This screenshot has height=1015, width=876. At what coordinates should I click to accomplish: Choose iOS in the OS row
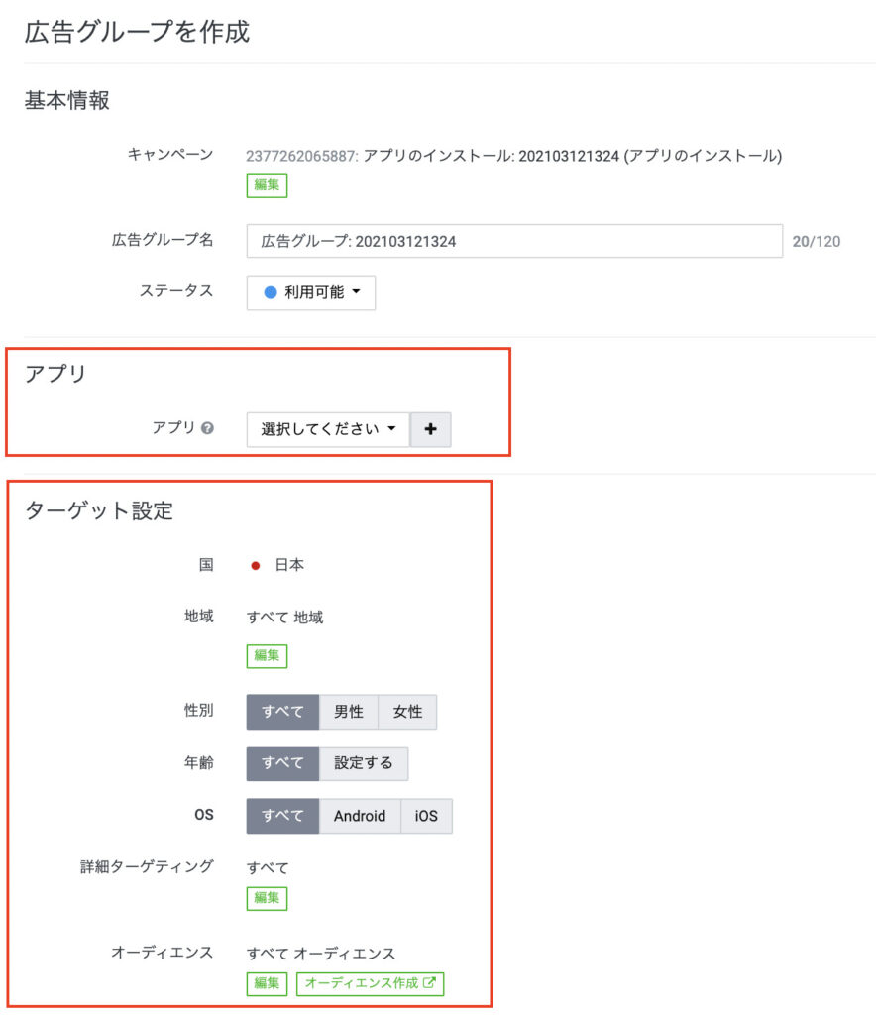click(425, 816)
